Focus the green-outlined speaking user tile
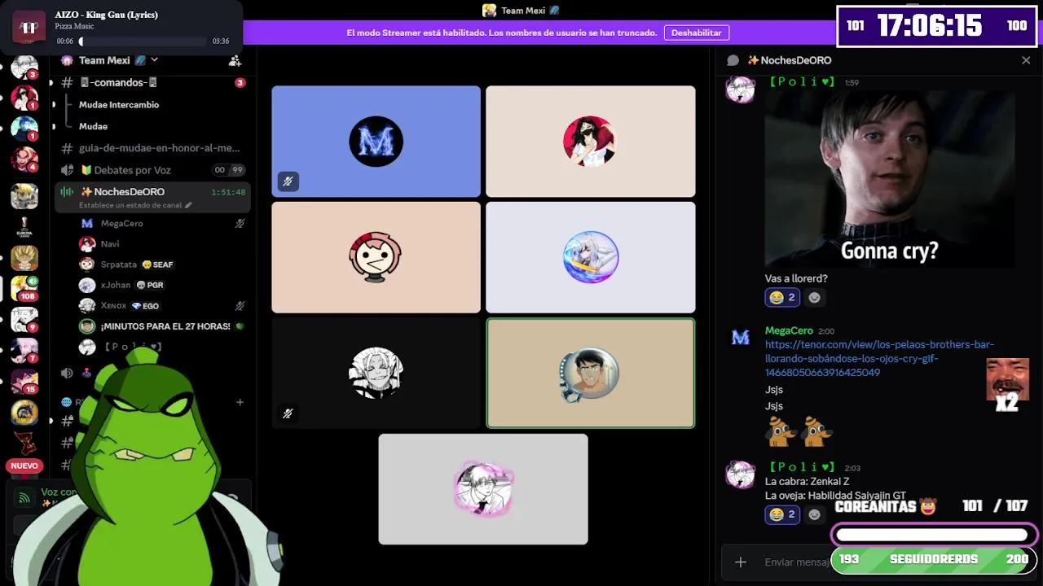1043x586 pixels. 591,373
